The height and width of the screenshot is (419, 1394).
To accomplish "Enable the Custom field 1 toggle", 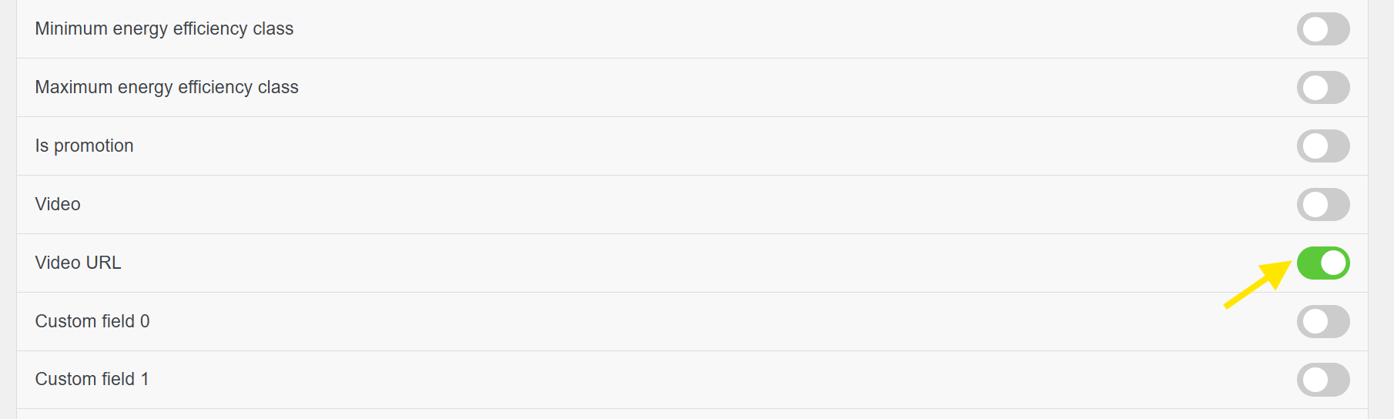I will coord(1322,380).
